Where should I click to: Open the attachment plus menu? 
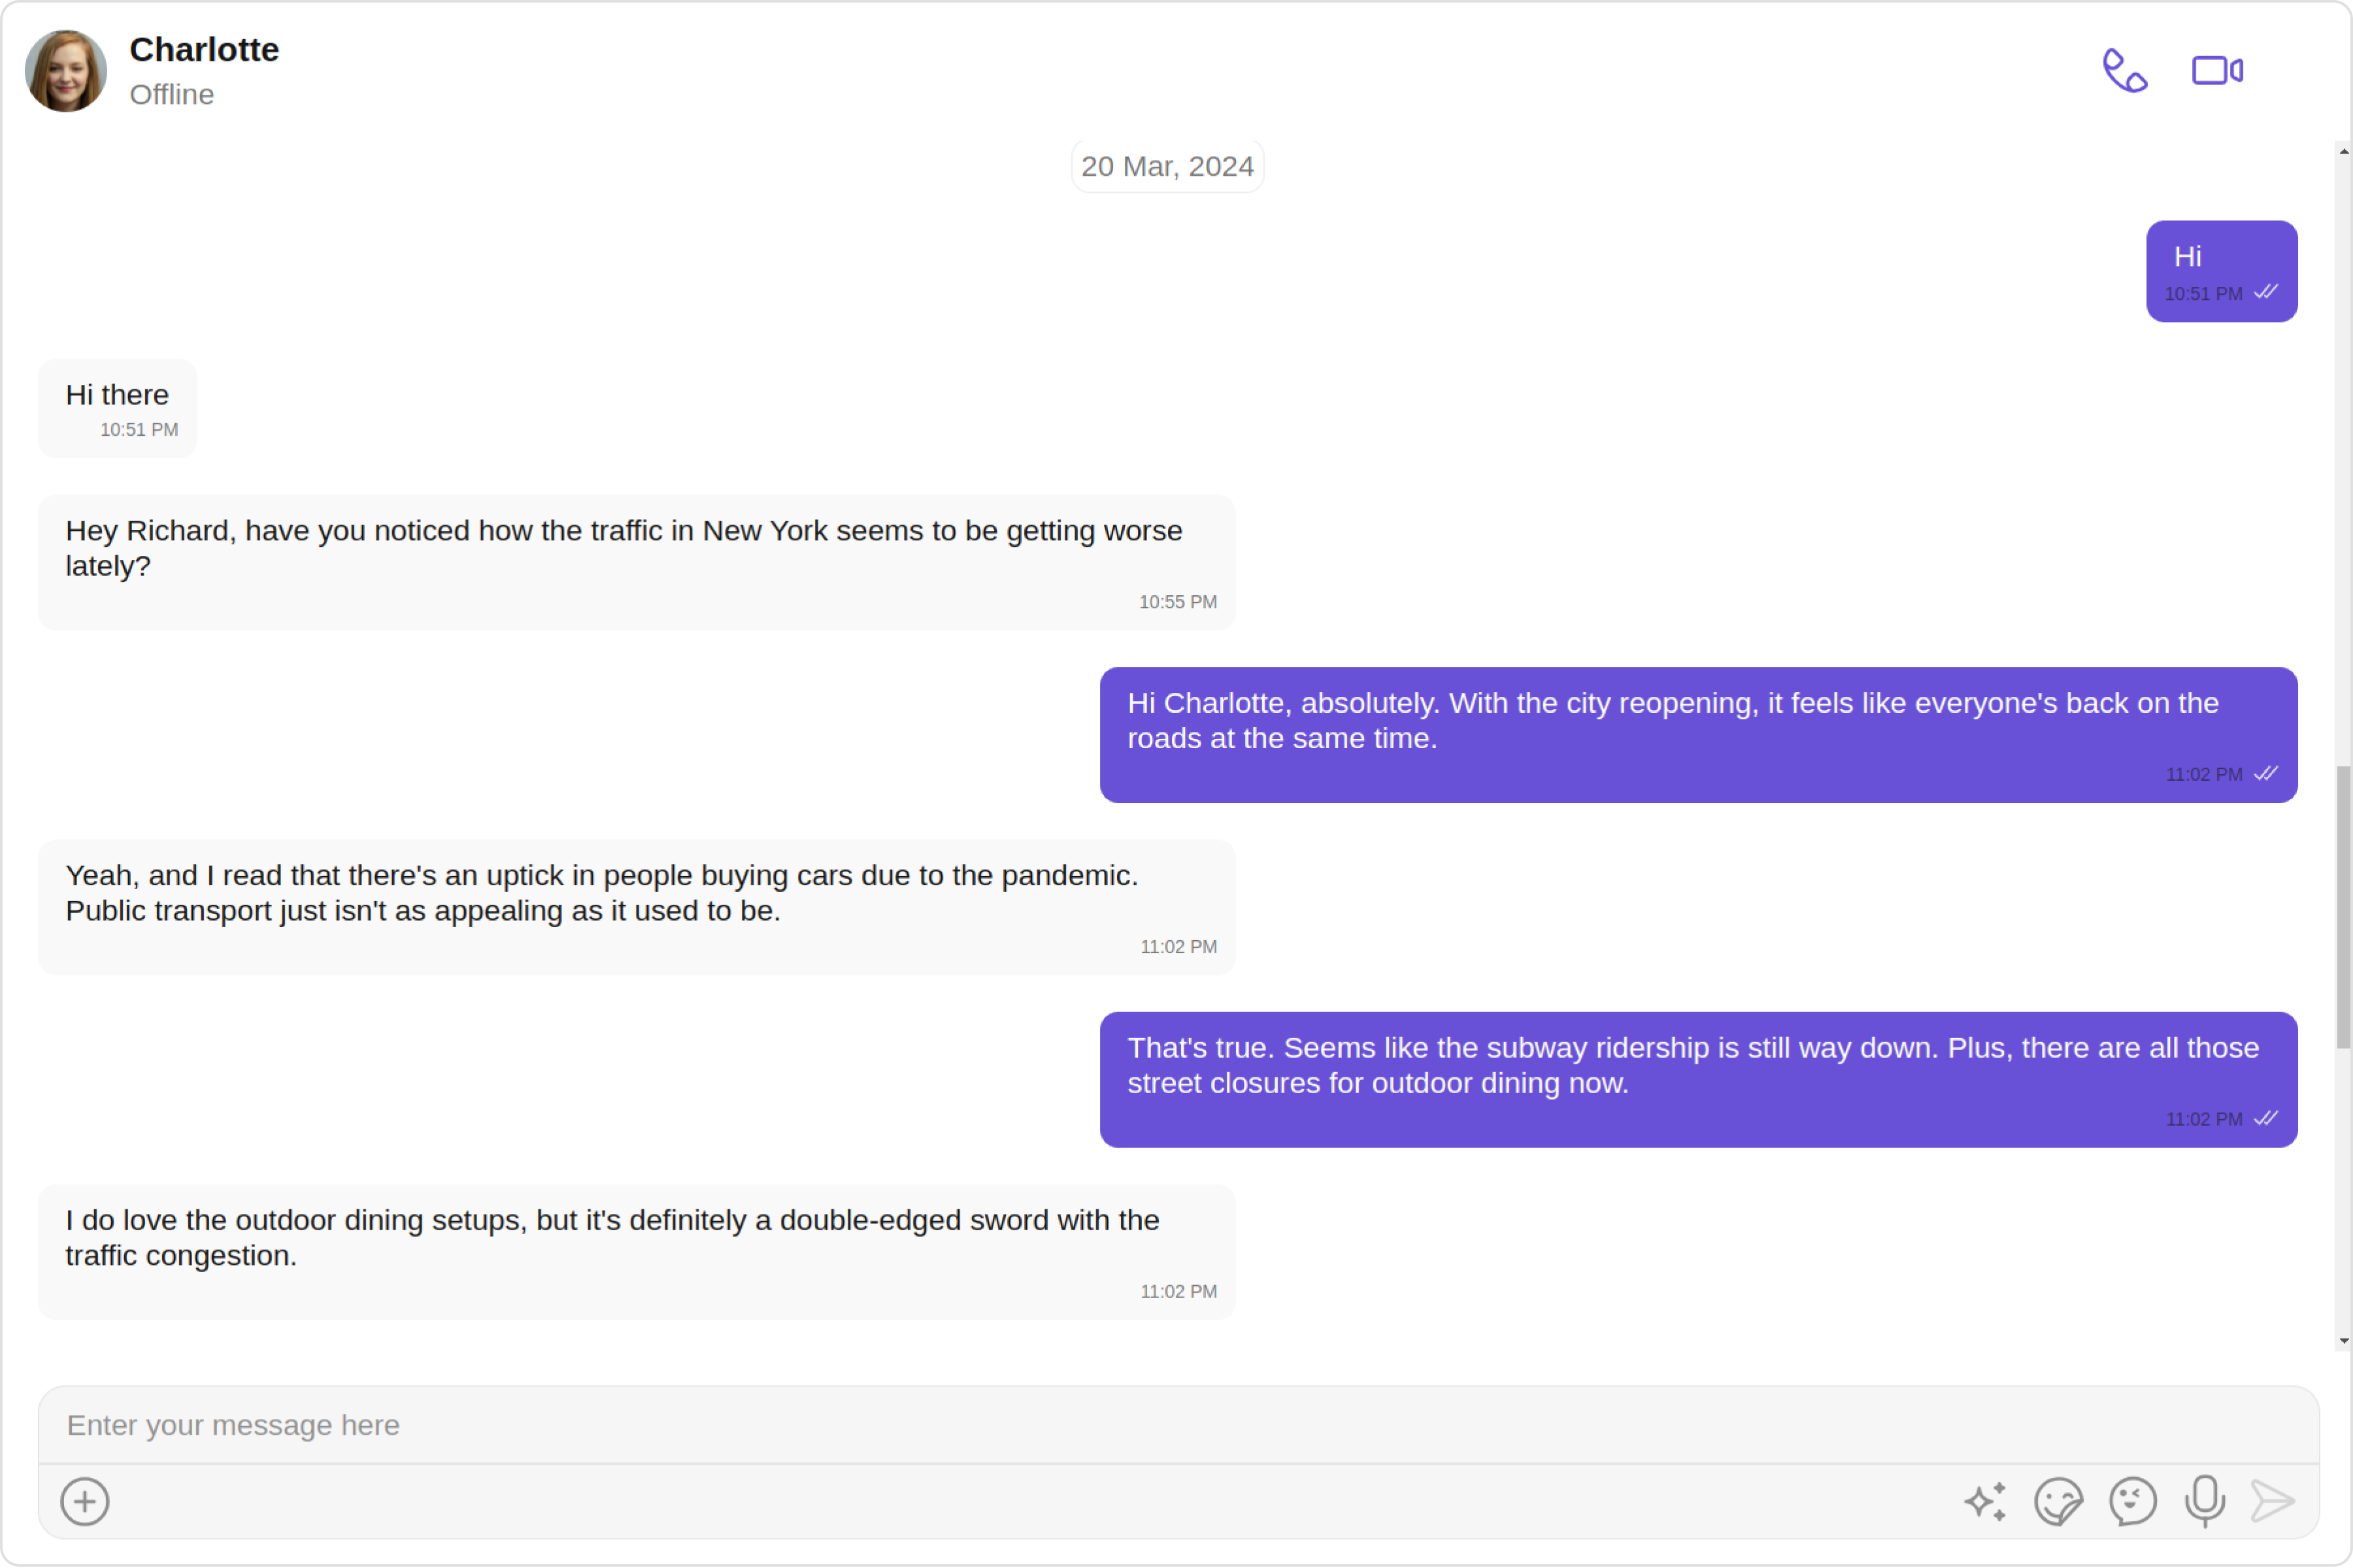pyautogui.click(x=85, y=1501)
